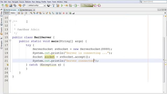167x94 pixels.
Task: Click the Shift Line Right editor icon
Action: (60, 13)
